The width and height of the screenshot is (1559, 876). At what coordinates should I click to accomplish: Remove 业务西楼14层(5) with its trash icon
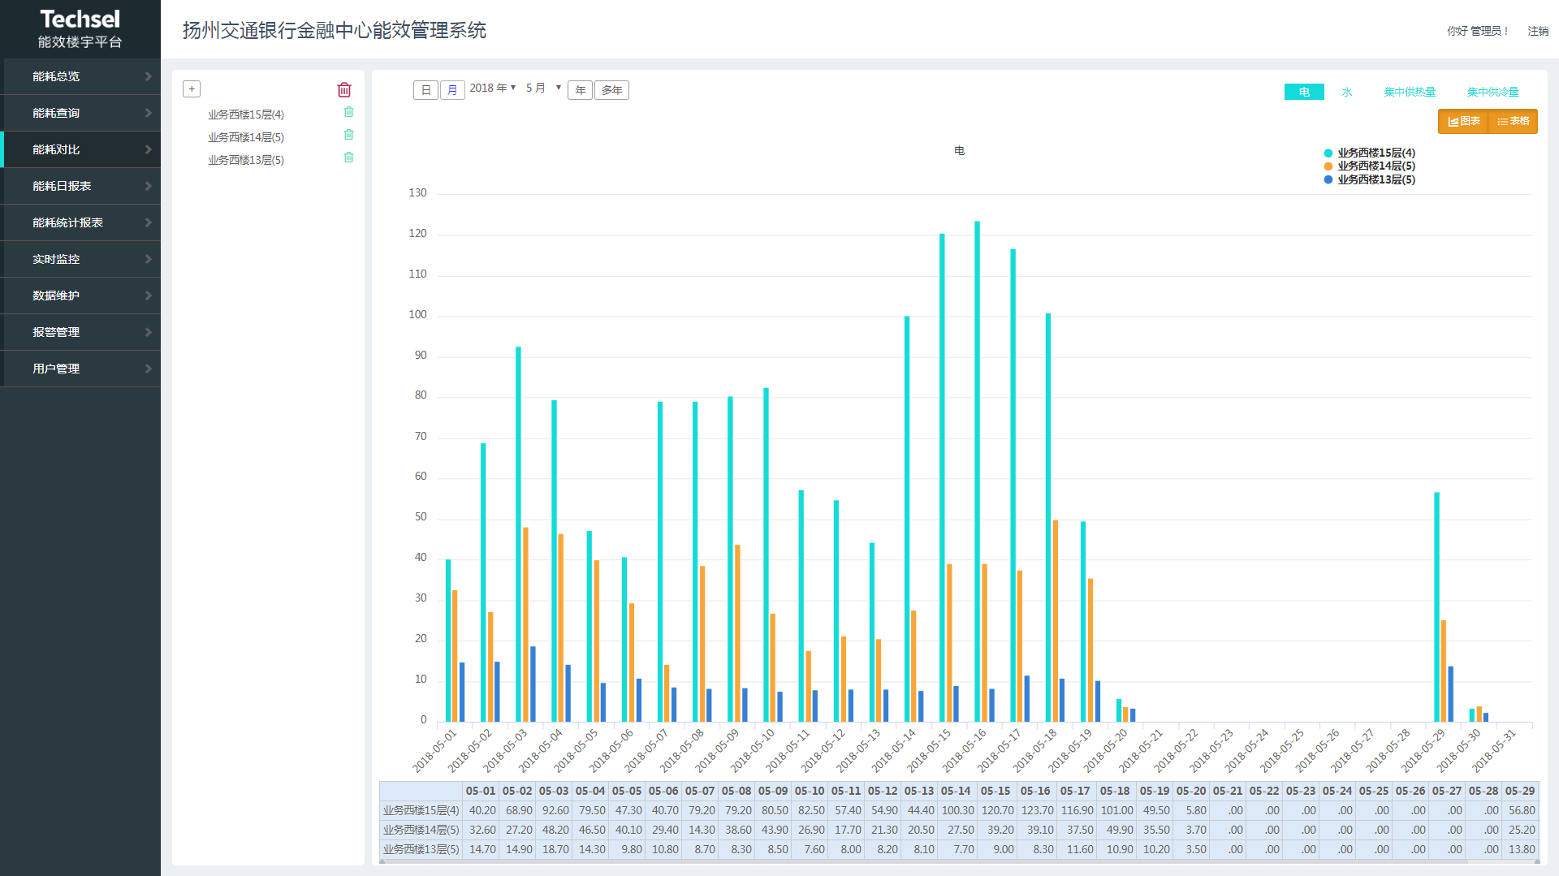(348, 135)
